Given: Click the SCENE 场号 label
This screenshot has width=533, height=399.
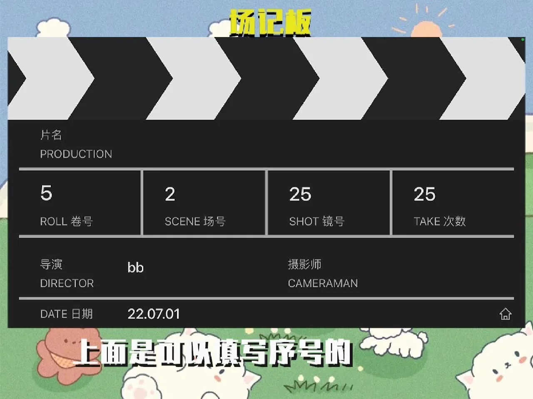Looking at the screenshot, I should [196, 221].
